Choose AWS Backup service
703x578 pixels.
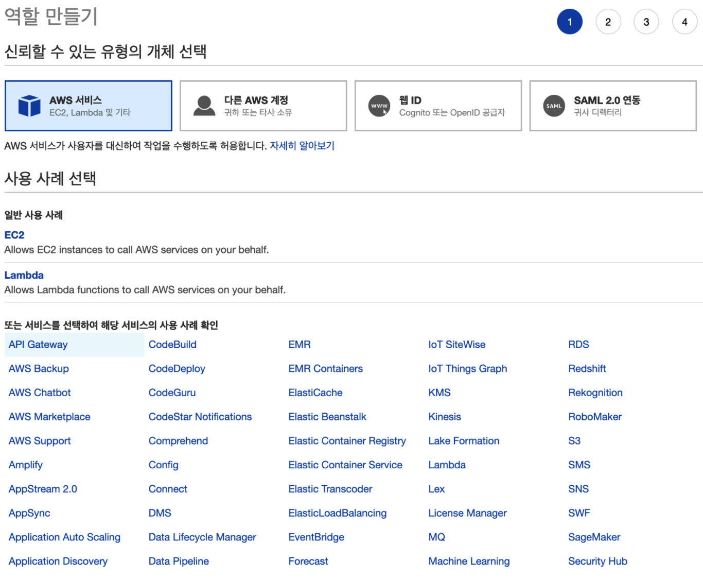click(39, 369)
